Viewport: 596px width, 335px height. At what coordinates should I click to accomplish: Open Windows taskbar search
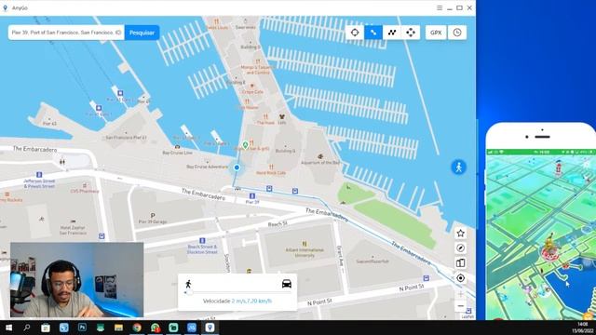point(27,328)
